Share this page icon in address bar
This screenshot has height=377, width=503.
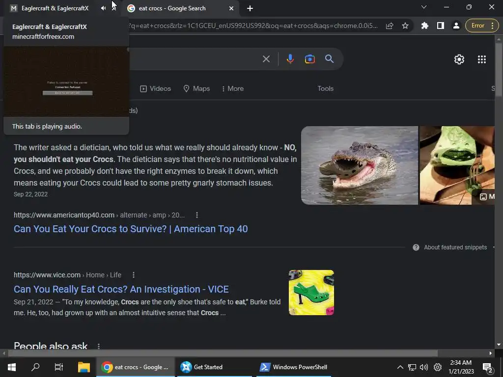pos(390,26)
